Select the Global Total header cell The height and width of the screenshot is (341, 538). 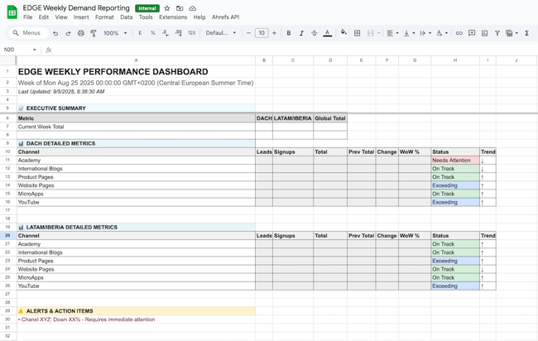[330, 118]
